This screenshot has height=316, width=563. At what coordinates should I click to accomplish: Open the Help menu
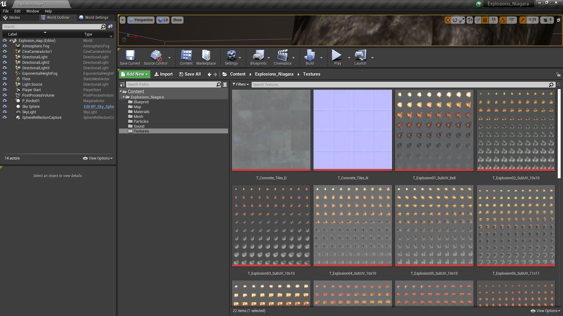point(48,11)
